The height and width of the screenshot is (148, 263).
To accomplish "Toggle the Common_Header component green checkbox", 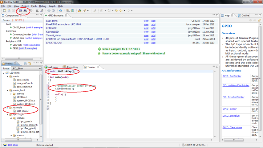I will click(11, 35).
